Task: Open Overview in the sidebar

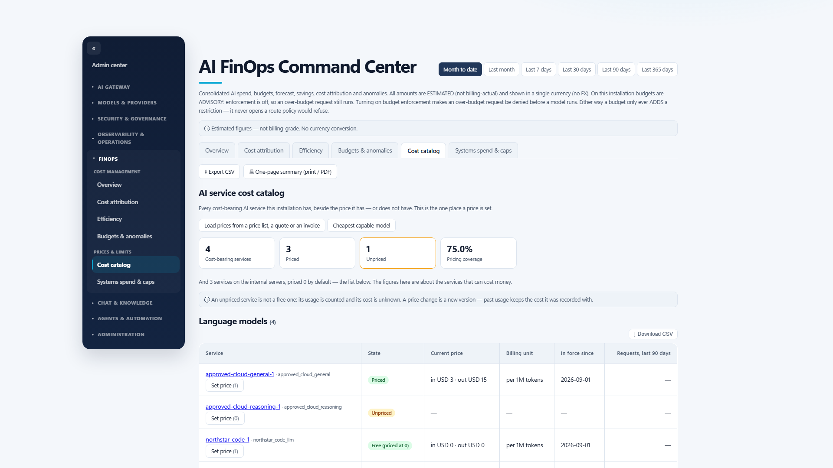Action: 135,185
